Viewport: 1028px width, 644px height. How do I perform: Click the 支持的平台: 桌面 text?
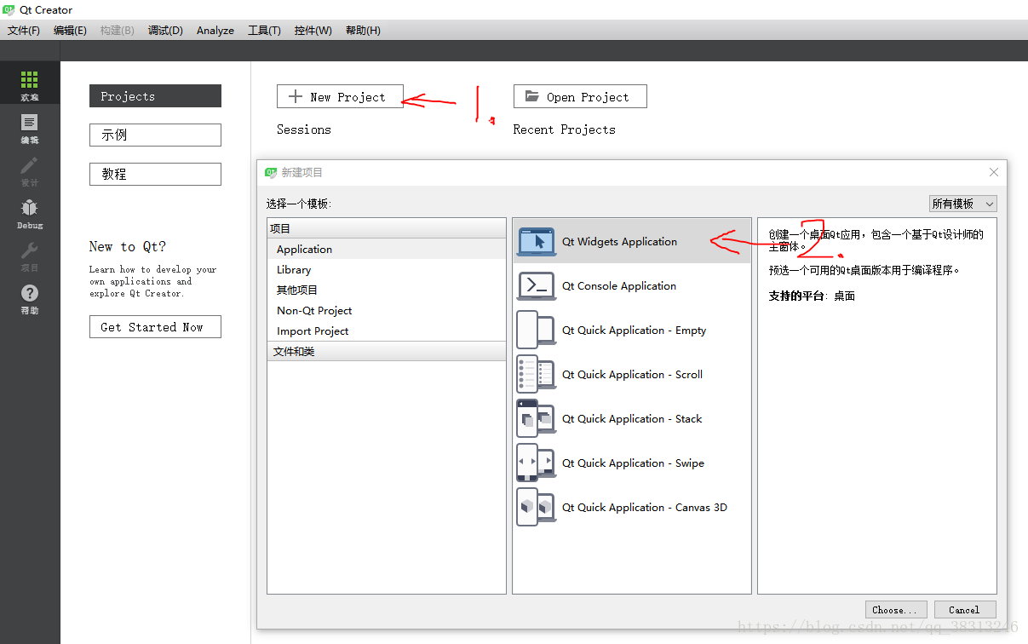812,296
